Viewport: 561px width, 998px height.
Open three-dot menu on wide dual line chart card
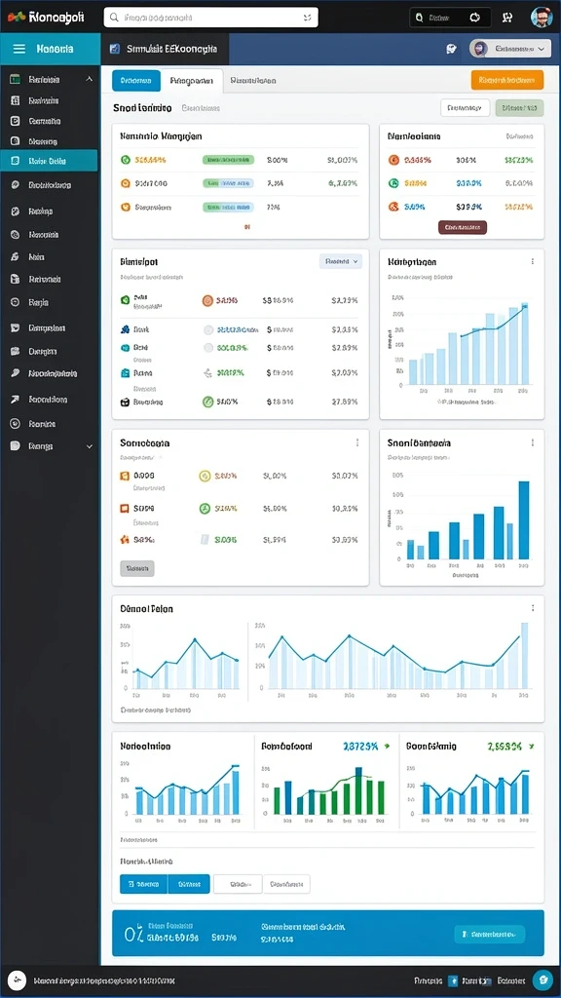coord(533,608)
